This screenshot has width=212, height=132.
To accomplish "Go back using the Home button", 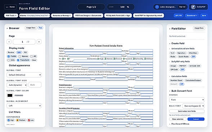I will 10,7.
